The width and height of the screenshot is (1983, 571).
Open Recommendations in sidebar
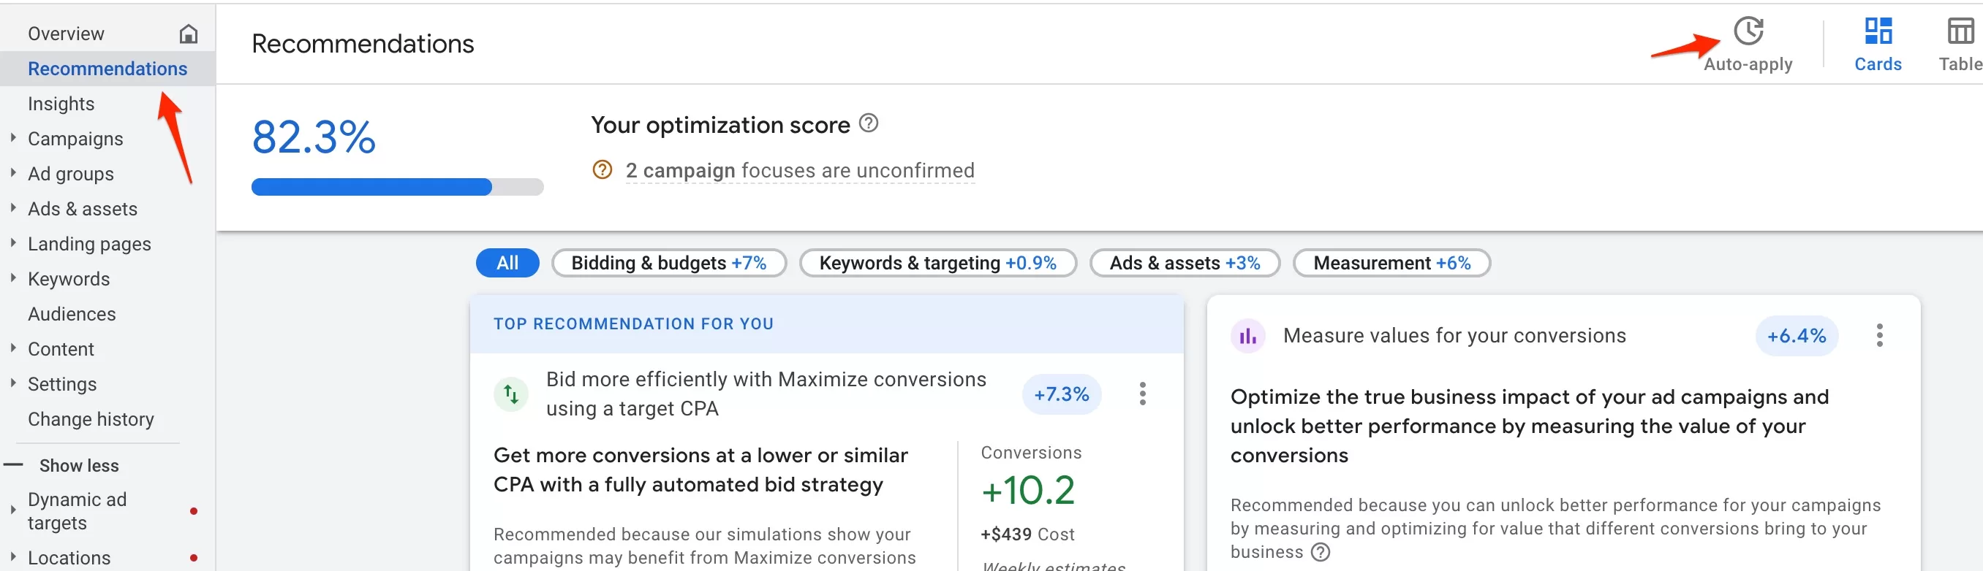[x=107, y=69]
